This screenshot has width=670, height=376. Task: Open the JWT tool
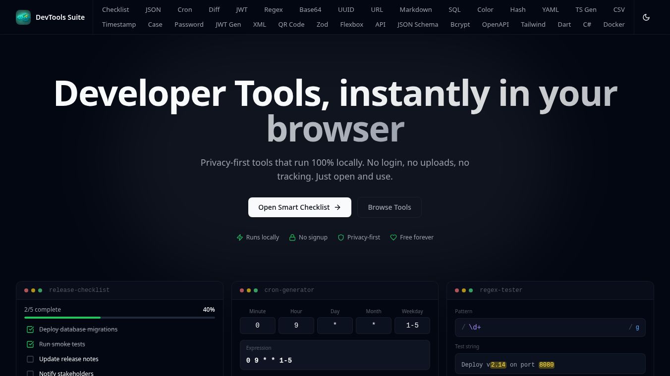coord(242,9)
